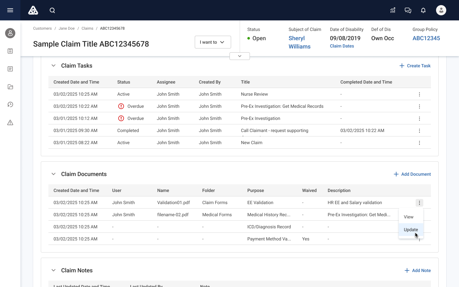
Task: Click the Waived Yes value
Action: click(306, 239)
